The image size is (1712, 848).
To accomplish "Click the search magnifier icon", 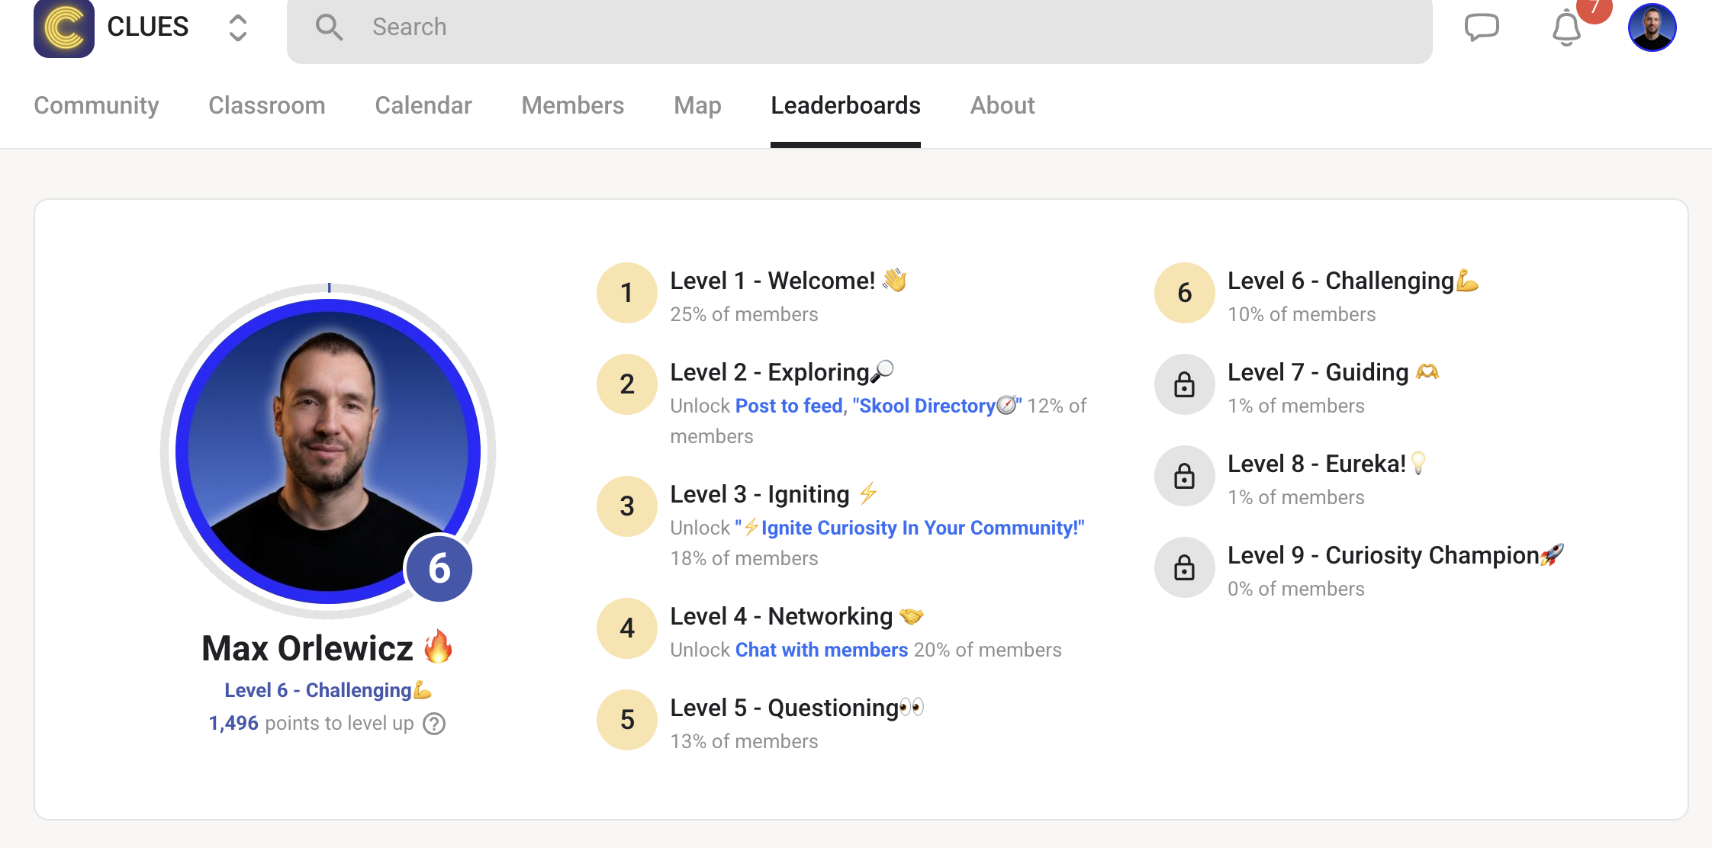I will pos(329,27).
